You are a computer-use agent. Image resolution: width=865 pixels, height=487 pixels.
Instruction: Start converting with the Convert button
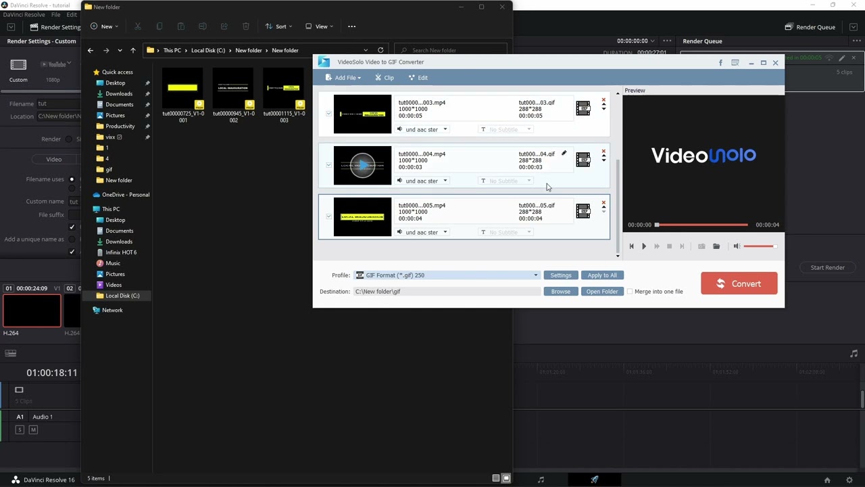739,283
